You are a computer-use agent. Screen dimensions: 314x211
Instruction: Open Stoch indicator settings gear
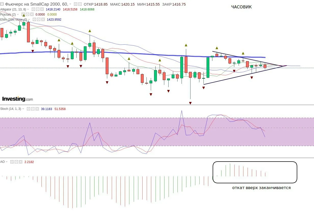click(33, 109)
